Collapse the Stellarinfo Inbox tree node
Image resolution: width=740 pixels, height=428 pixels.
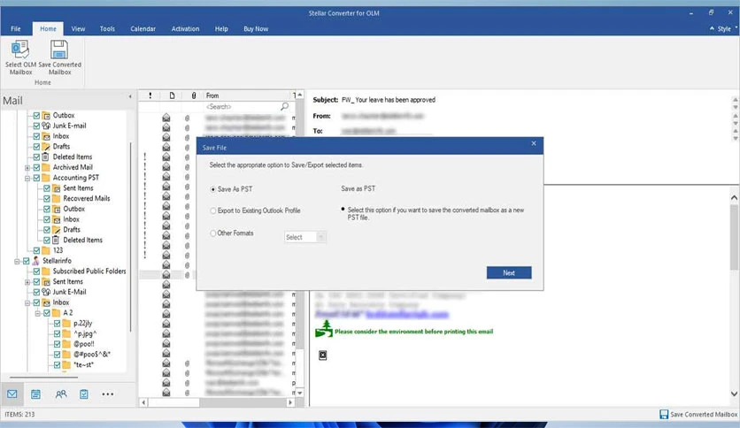[x=27, y=302]
